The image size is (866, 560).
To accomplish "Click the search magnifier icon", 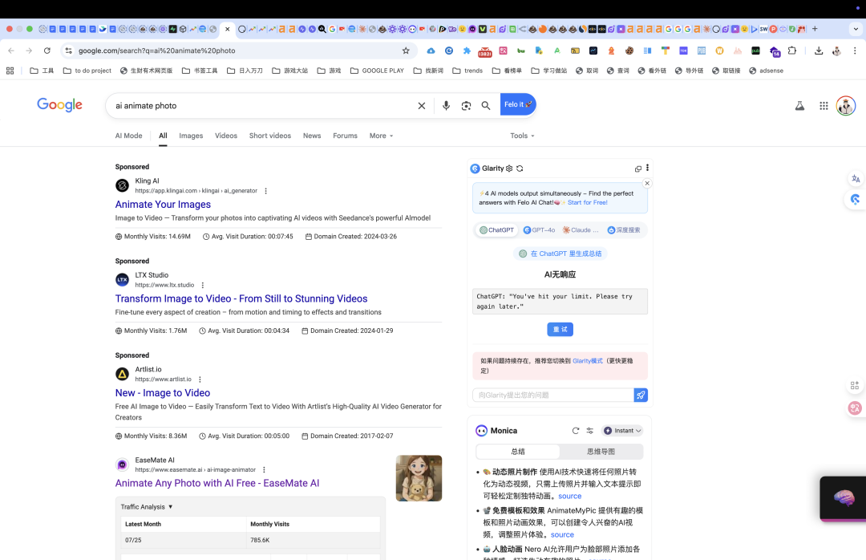I will (485, 106).
